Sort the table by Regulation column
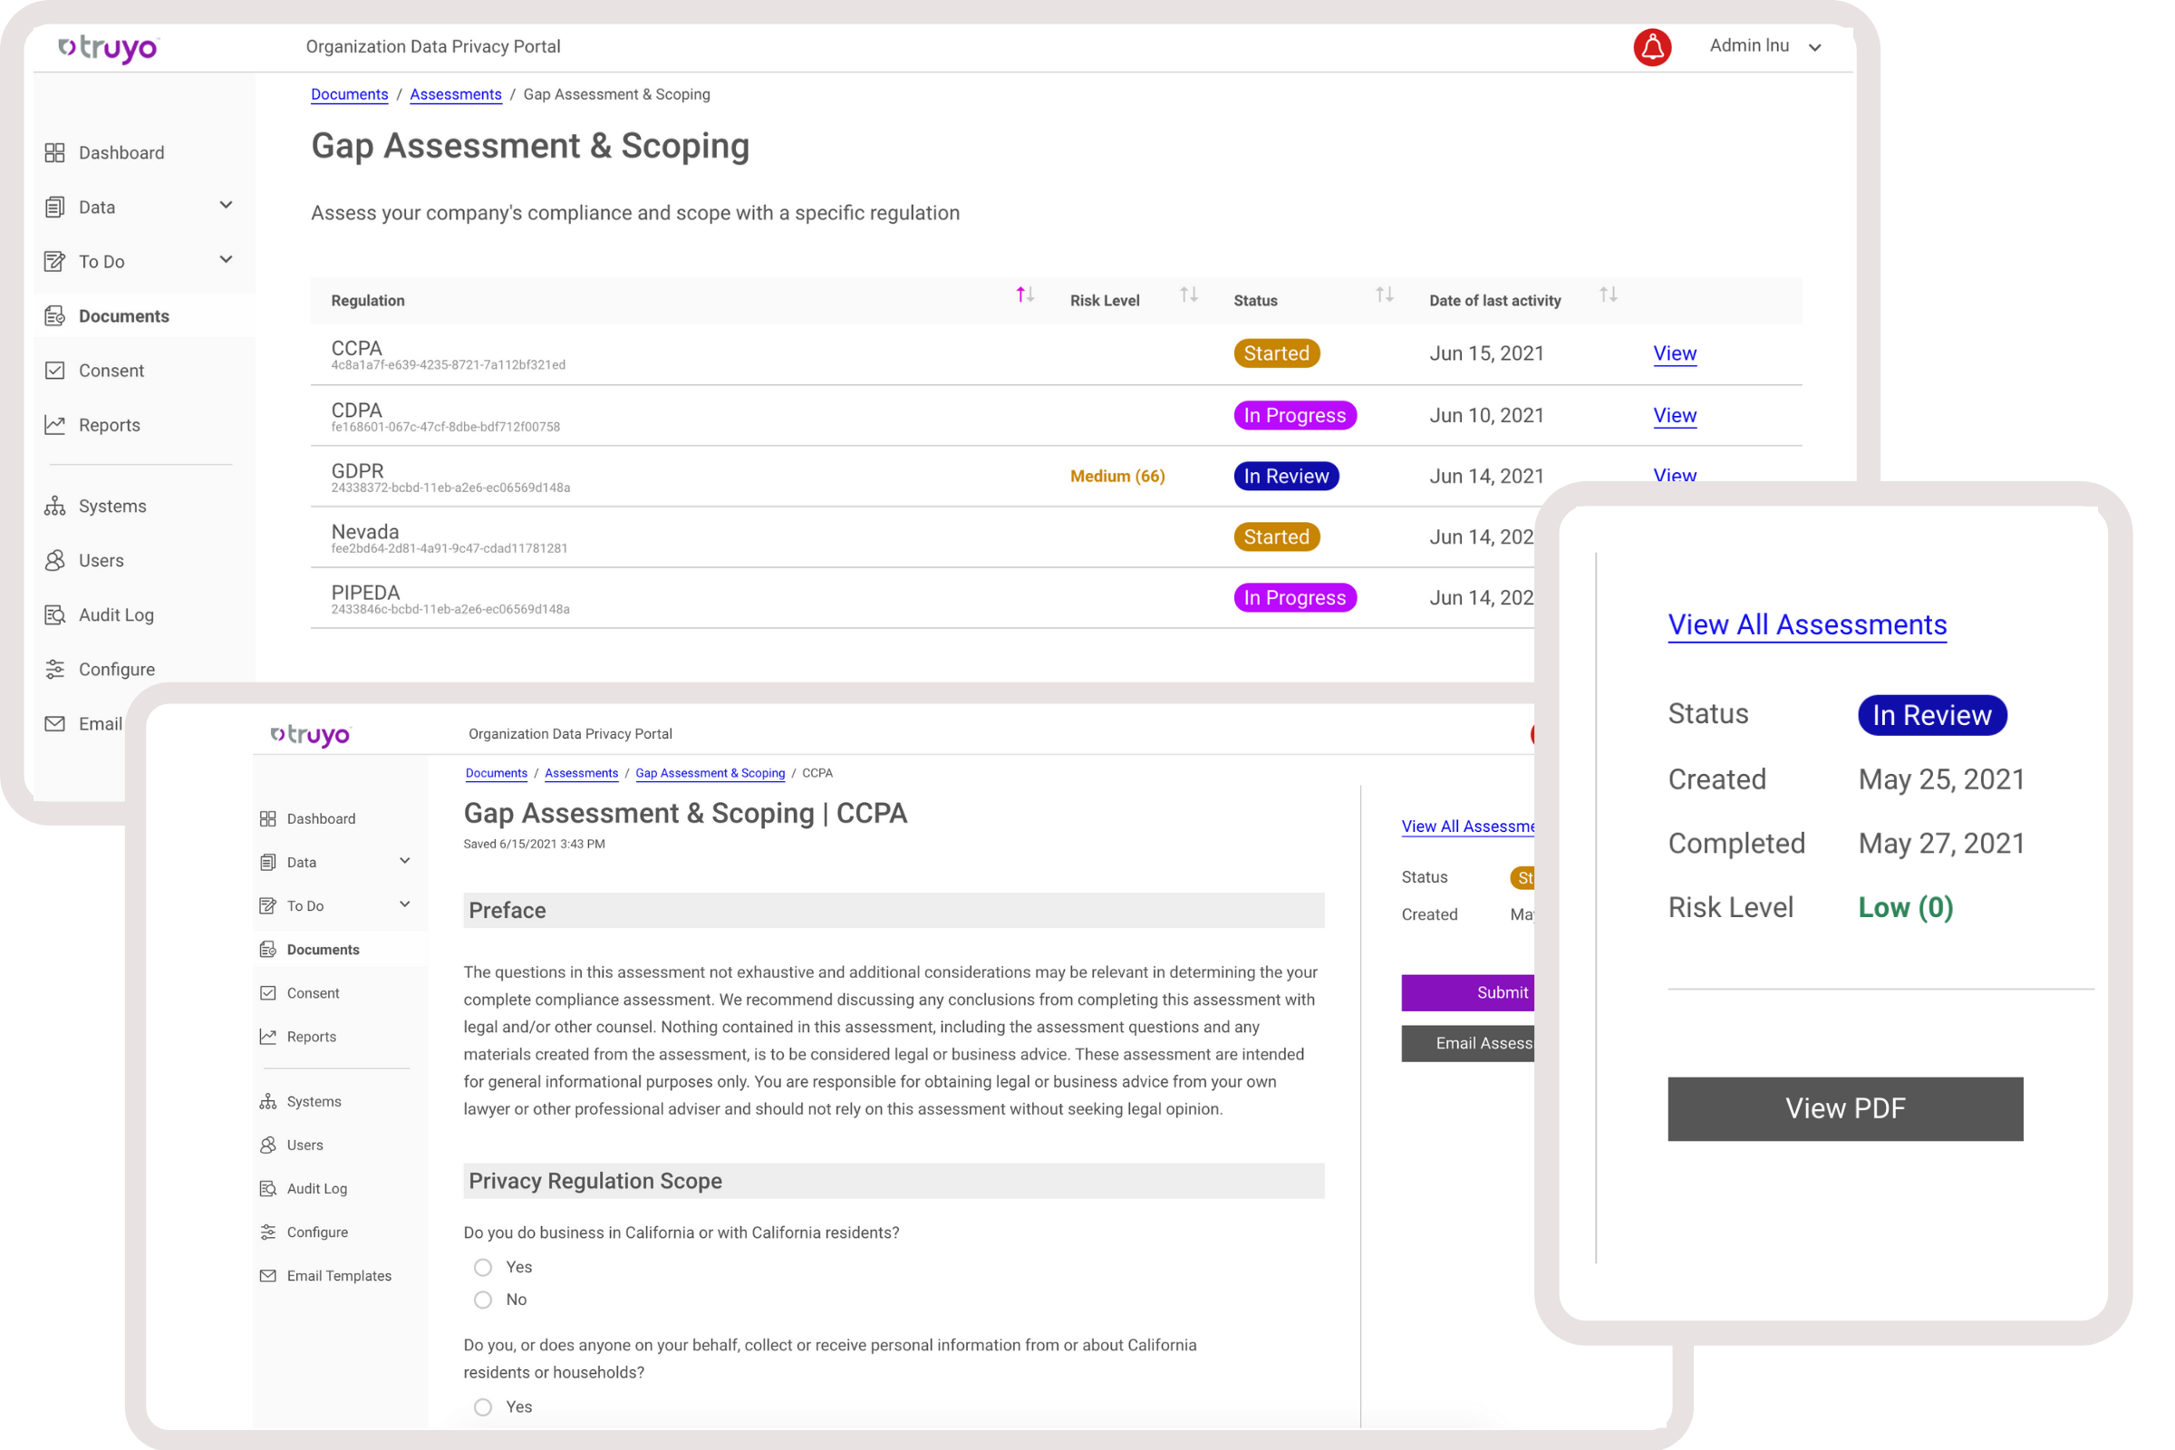2175x1450 pixels. coord(1025,295)
